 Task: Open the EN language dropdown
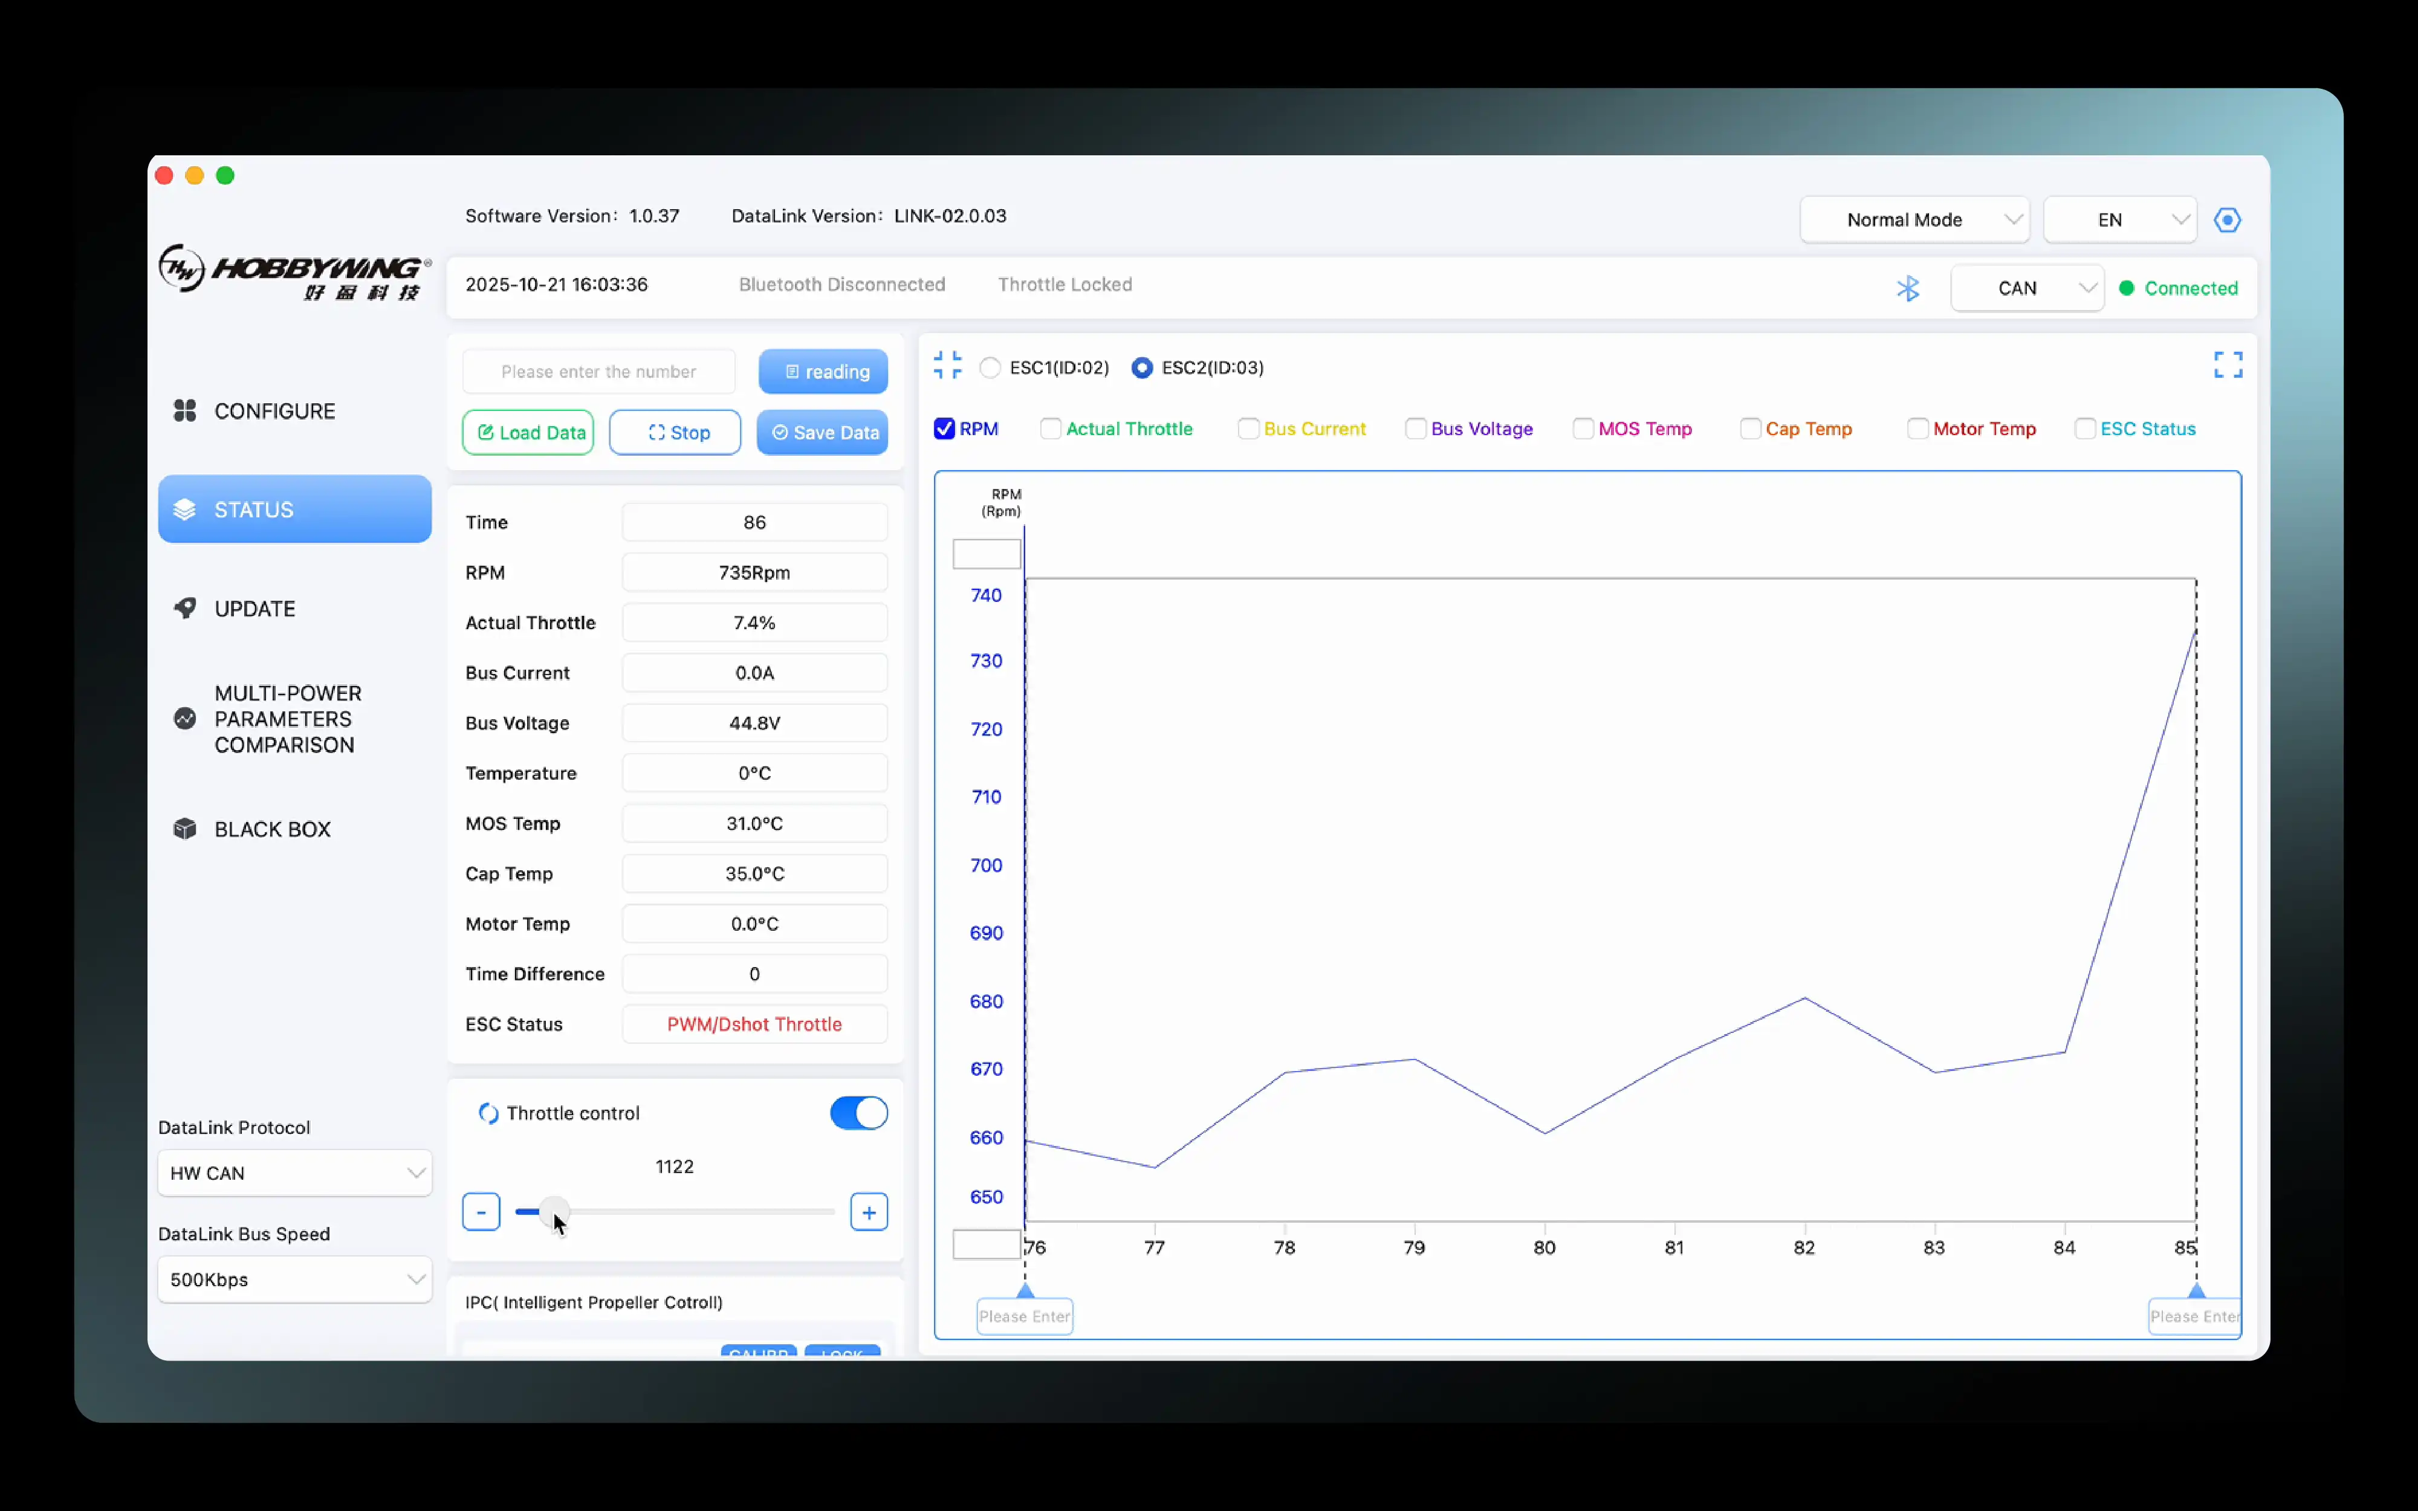point(2119,220)
